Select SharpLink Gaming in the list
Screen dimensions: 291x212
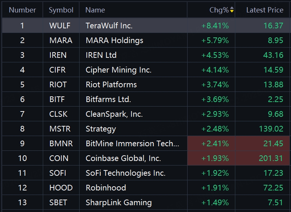119,203
